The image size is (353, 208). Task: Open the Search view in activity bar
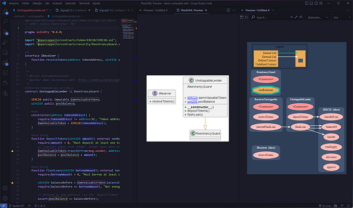tap(5, 22)
